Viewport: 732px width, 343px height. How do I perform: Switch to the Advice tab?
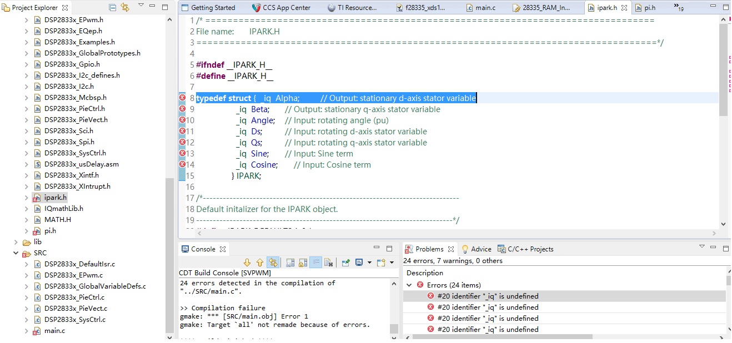pos(480,249)
